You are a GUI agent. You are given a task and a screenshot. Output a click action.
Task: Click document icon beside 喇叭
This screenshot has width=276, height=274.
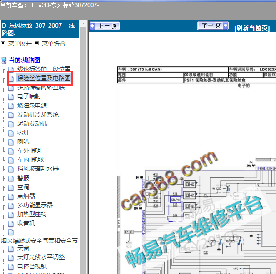coord(11,142)
